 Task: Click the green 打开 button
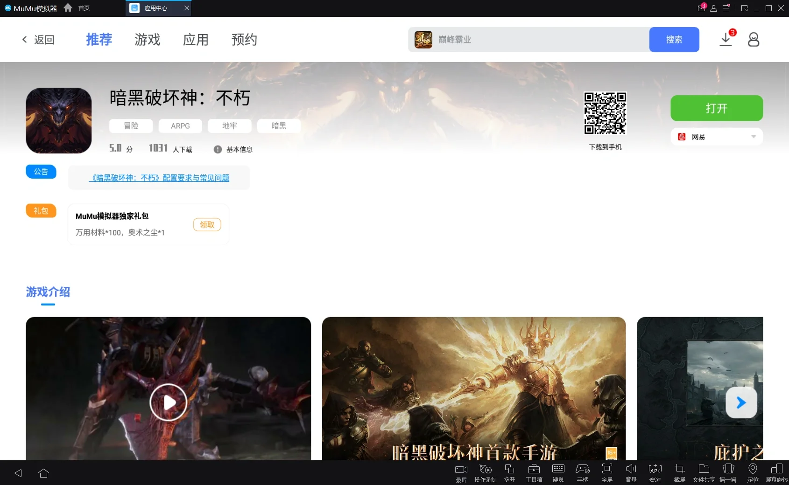(x=717, y=108)
